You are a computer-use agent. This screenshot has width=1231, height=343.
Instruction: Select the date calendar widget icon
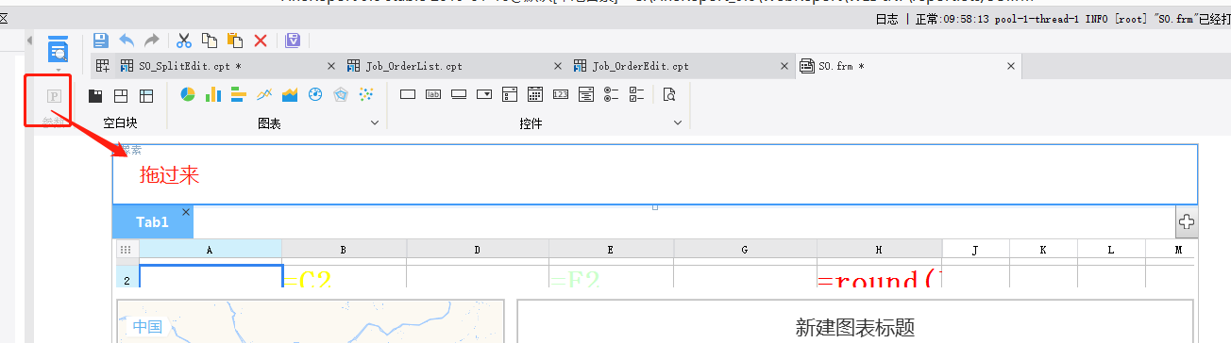point(535,94)
